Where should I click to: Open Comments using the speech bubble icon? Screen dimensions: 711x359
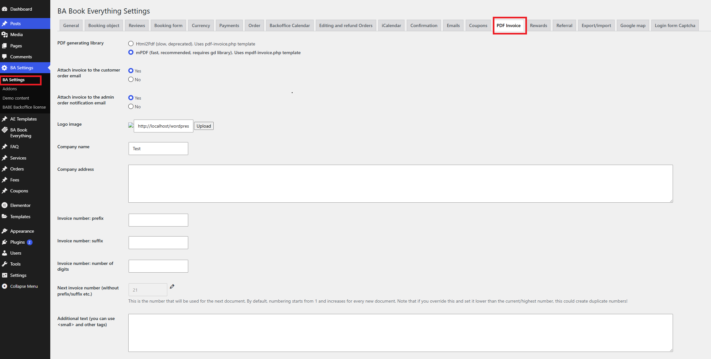click(5, 57)
